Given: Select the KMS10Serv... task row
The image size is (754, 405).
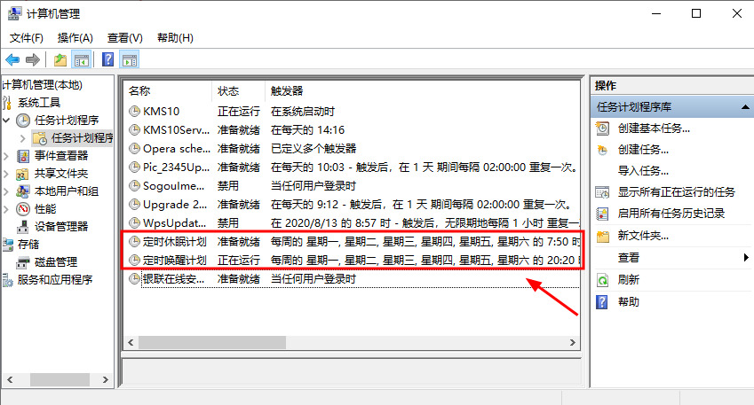Looking at the screenshot, I should pyautogui.click(x=352, y=130).
